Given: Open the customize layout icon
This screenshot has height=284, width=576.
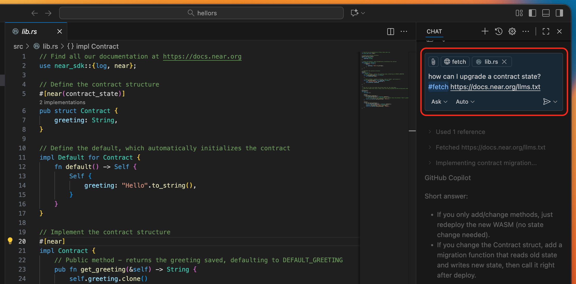Looking at the screenshot, I should coord(519,13).
